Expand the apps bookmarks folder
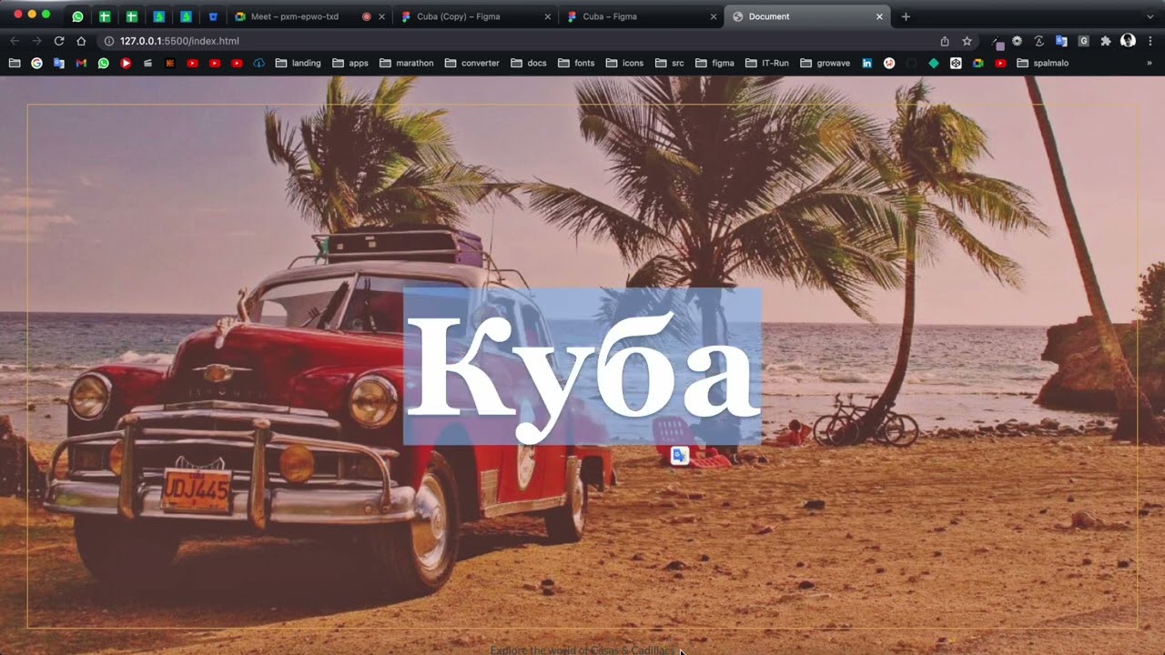This screenshot has height=655, width=1165. click(350, 63)
